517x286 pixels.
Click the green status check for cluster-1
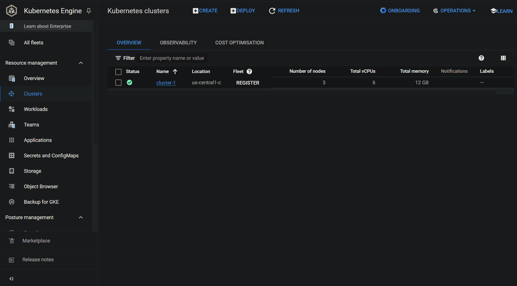point(130,82)
